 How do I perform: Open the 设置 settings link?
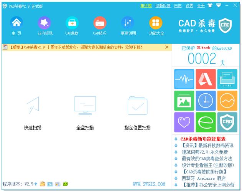189,6
